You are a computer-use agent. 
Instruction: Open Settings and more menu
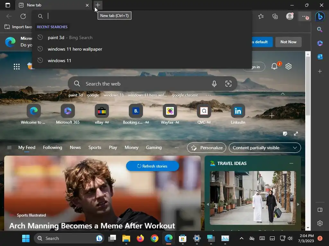pos(305,16)
